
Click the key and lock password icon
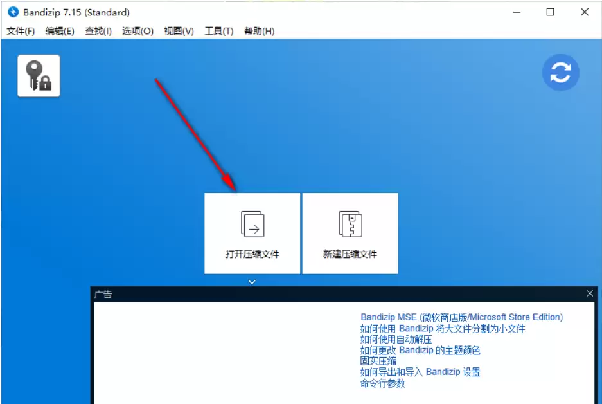[x=39, y=76]
